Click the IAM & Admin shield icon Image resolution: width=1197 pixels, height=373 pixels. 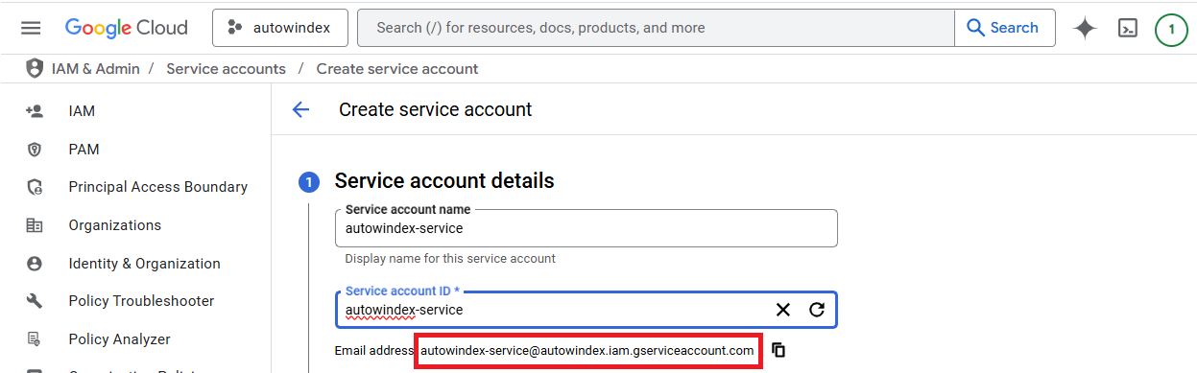(x=35, y=69)
